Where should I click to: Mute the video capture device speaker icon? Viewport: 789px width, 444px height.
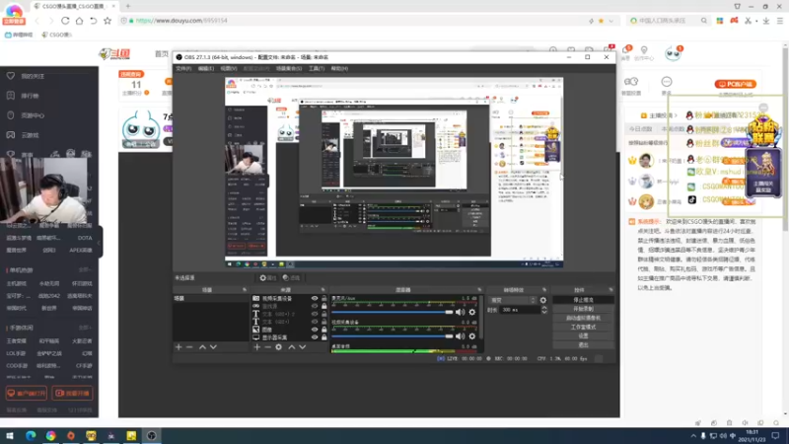point(460,335)
